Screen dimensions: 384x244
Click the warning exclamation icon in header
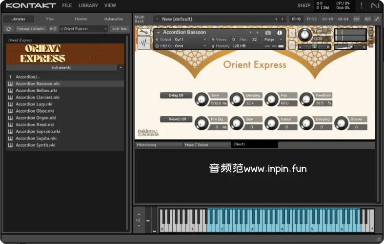pyautogui.click(x=361, y=6)
